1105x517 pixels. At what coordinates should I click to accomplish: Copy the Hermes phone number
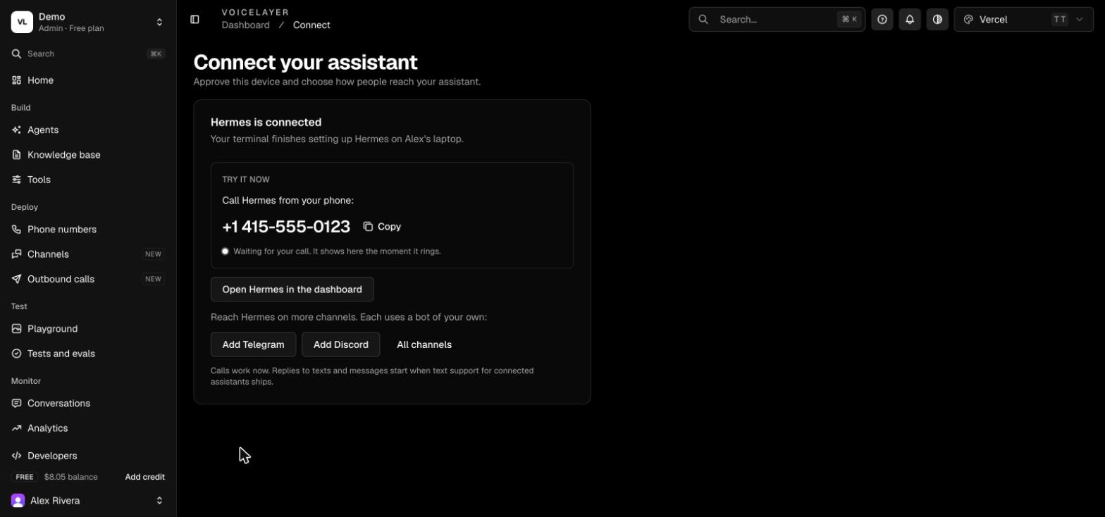tap(382, 227)
